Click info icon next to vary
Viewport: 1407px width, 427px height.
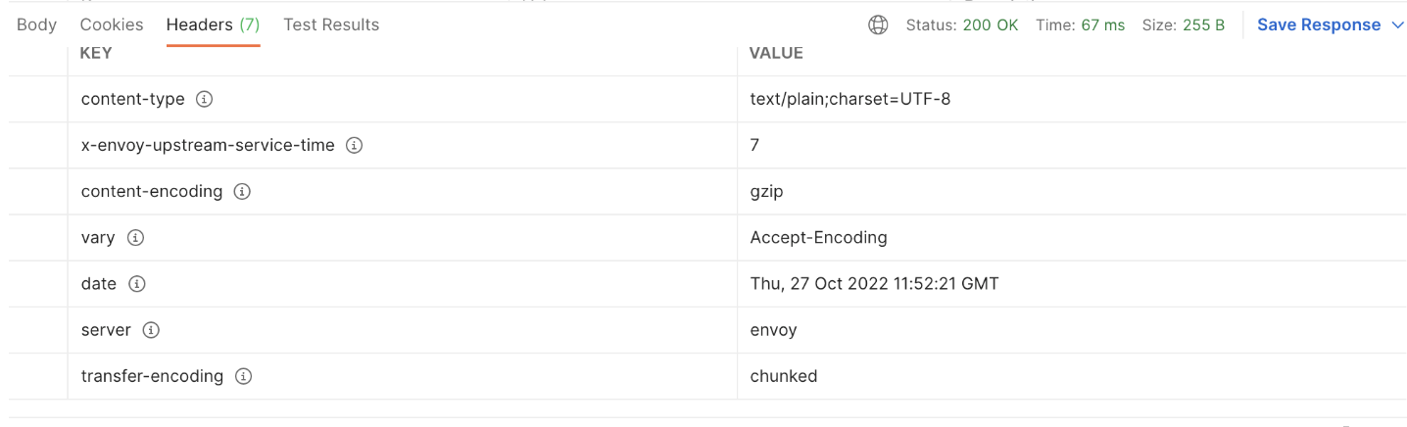point(135,237)
